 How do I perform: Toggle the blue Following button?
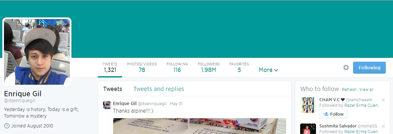tap(369, 68)
